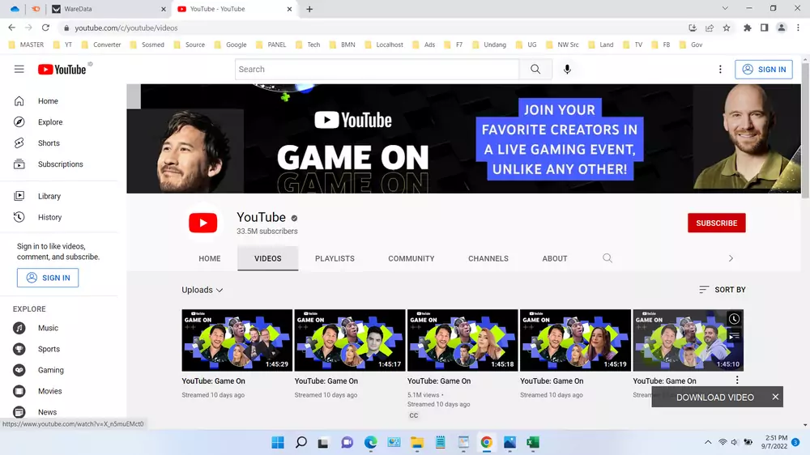This screenshot has width=810, height=455.
Task: Click browser back arrow
Action: pyautogui.click(x=12, y=28)
